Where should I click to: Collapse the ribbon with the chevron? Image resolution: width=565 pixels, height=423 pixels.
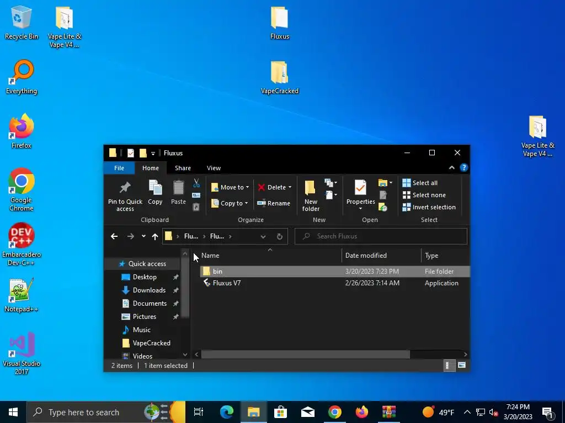pyautogui.click(x=451, y=167)
